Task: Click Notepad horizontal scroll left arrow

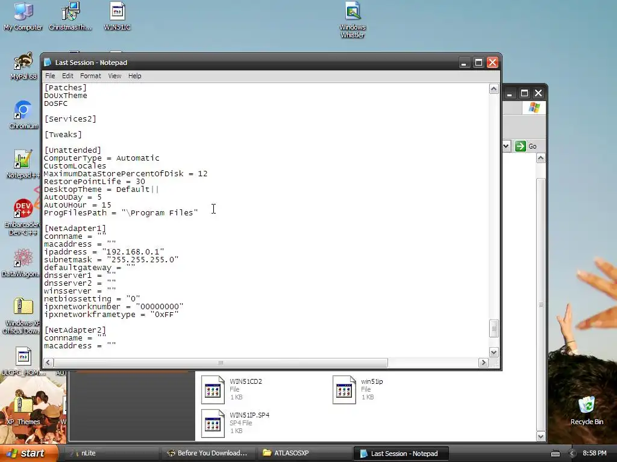Action: (48, 363)
